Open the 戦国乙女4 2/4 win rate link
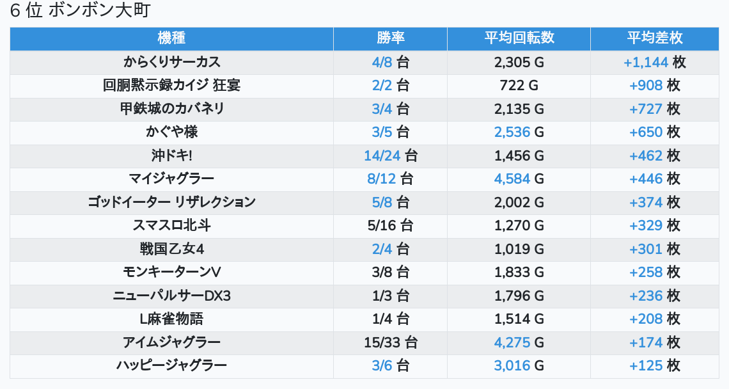Viewport: 729px width, 389px height. click(382, 249)
